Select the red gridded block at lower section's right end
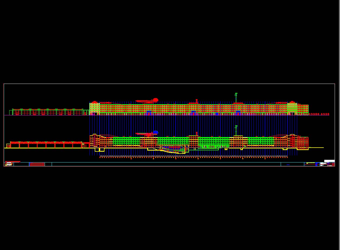The image size is (340, 250). [303, 143]
